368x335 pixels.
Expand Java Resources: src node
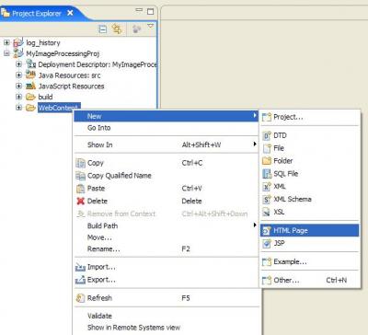point(18,75)
